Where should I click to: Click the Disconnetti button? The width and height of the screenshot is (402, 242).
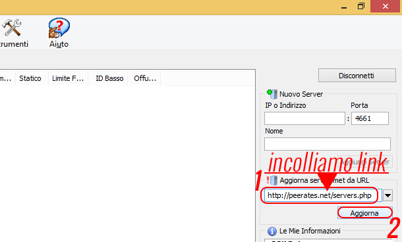[357, 76]
